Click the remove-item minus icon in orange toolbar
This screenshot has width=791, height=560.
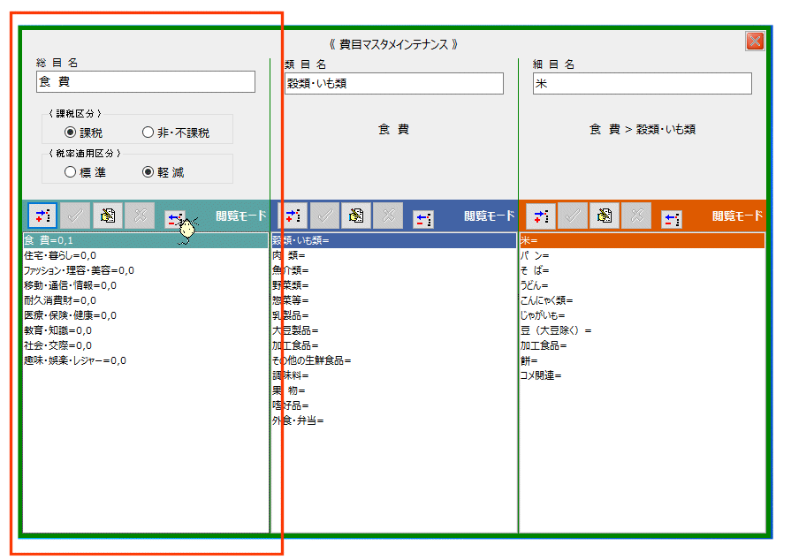pyautogui.click(x=672, y=219)
